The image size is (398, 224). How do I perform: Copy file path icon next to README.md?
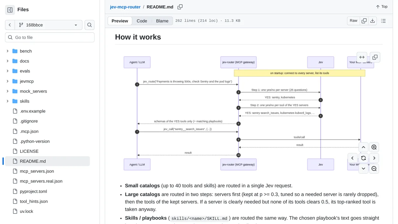pos(180,7)
